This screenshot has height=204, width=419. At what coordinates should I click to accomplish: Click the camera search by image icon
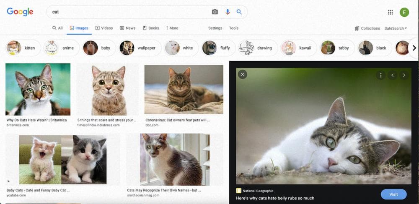pyautogui.click(x=215, y=12)
